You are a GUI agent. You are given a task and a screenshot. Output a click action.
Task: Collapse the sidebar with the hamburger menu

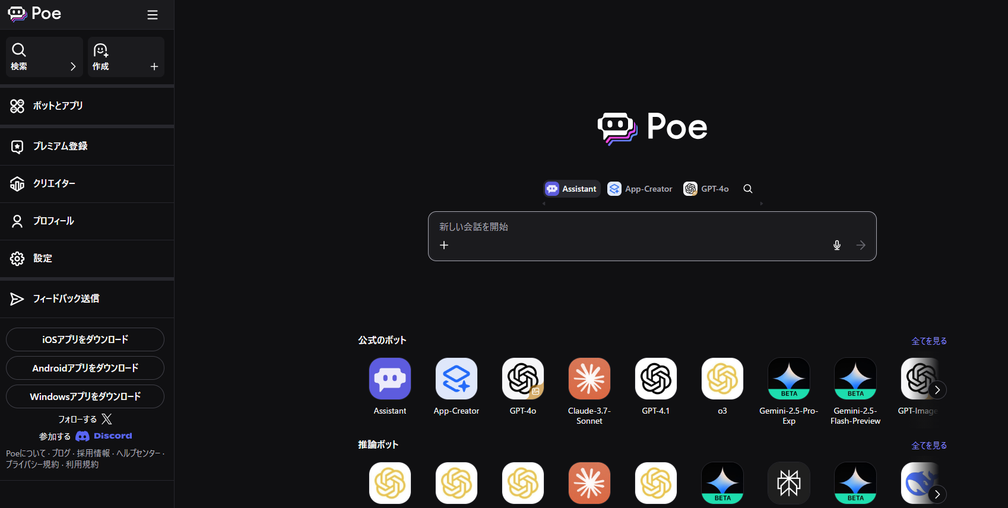pyautogui.click(x=153, y=15)
